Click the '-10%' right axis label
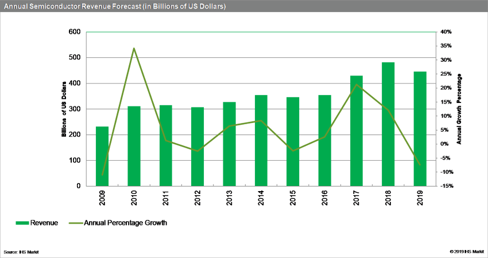The width and height of the screenshot is (488, 258). tap(447, 172)
